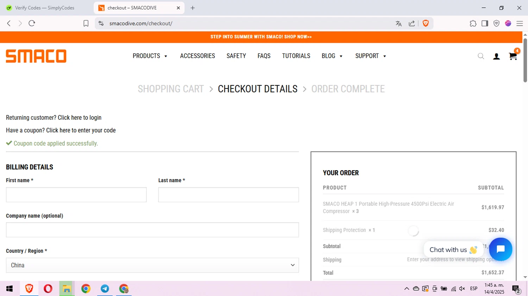Open the browser hamburger menu
Viewport: 528px width, 296px height.
click(x=520, y=24)
